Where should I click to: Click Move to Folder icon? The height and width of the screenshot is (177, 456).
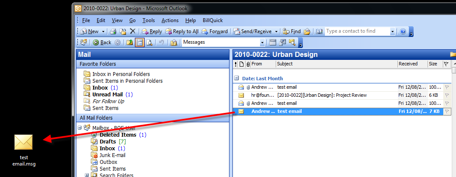click(x=123, y=31)
